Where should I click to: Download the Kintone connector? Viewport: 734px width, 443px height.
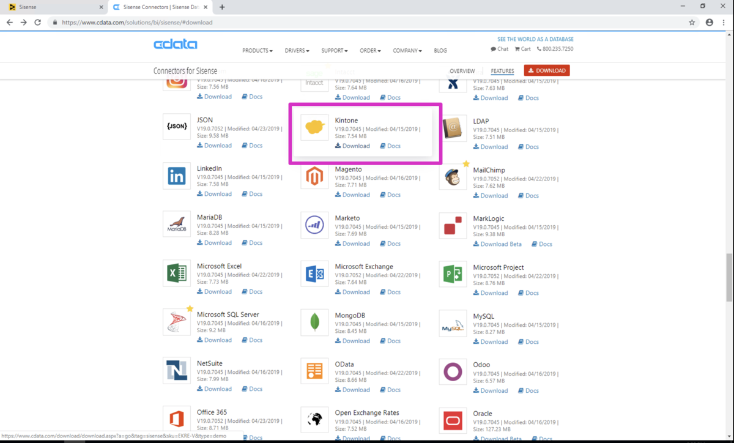352,146
